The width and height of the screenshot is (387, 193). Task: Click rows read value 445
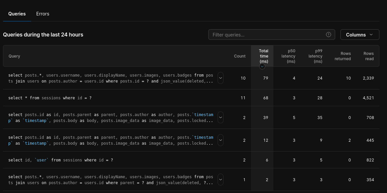pyautogui.click(x=370, y=140)
